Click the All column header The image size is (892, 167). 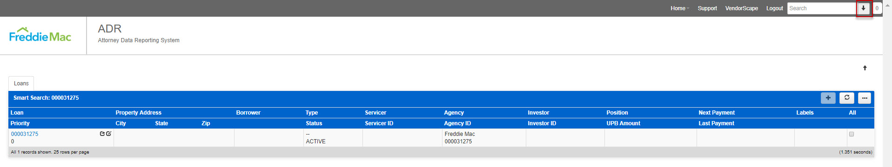(x=852, y=113)
